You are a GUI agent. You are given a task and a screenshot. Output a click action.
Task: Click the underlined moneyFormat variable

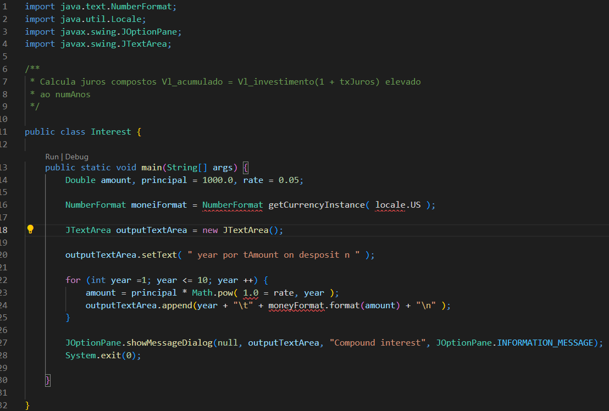296,306
